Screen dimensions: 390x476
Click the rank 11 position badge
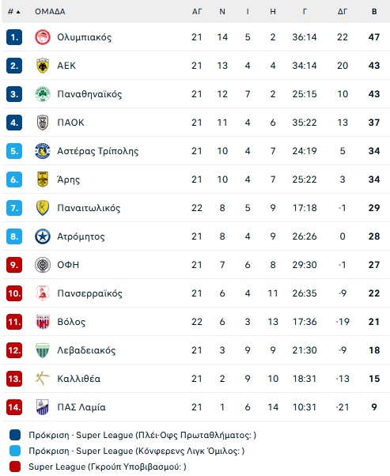click(14, 322)
